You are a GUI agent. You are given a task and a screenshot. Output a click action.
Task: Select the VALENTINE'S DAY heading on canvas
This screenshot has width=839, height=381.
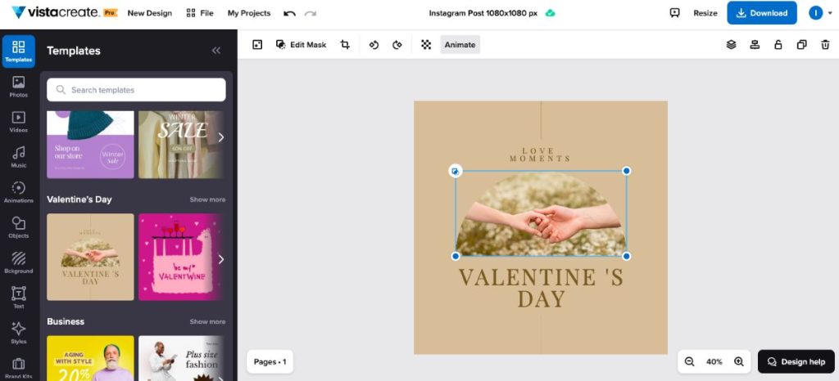pos(541,288)
